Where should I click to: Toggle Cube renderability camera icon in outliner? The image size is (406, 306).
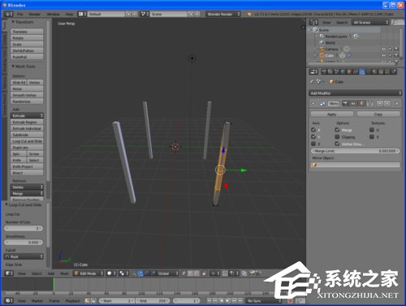(x=396, y=55)
